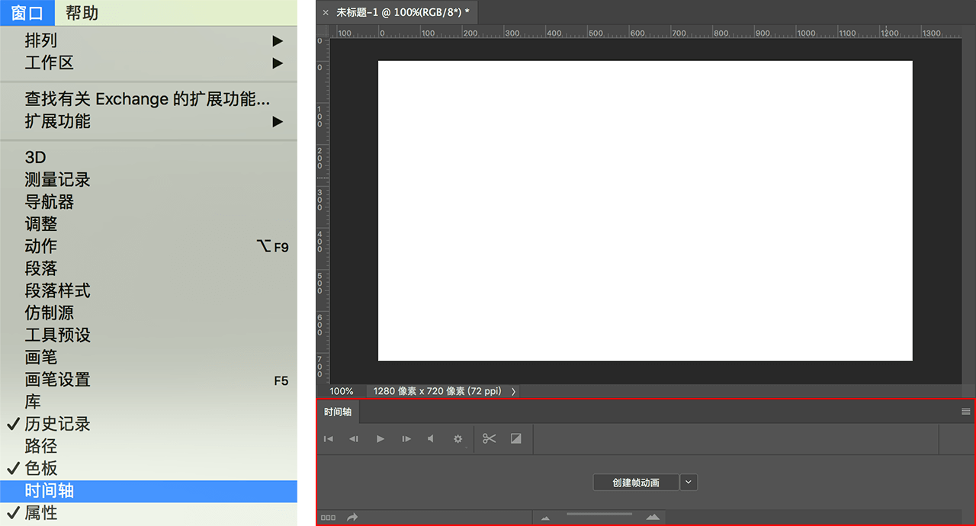Click convert to frame animation icon
The width and height of the screenshot is (976, 526).
click(x=328, y=518)
